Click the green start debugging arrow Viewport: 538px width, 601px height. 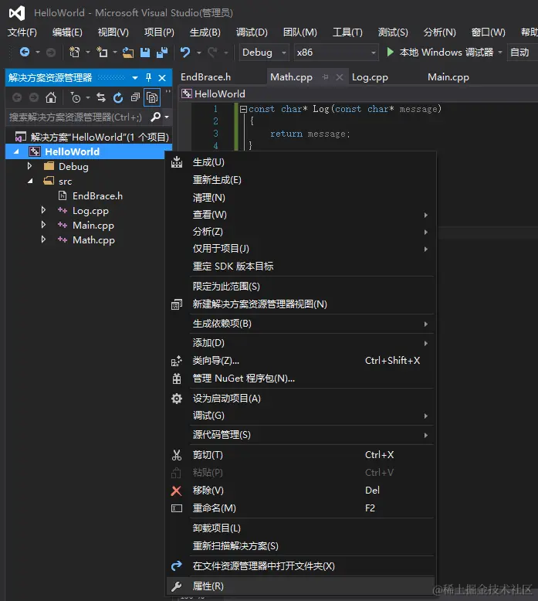pyautogui.click(x=390, y=52)
